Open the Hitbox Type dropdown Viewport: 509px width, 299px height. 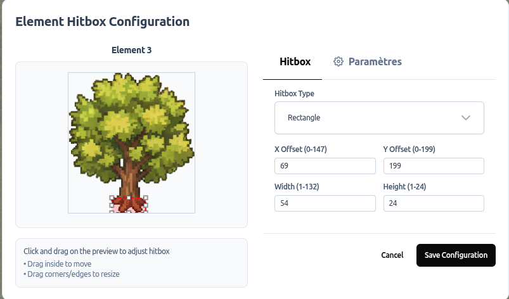pos(379,118)
